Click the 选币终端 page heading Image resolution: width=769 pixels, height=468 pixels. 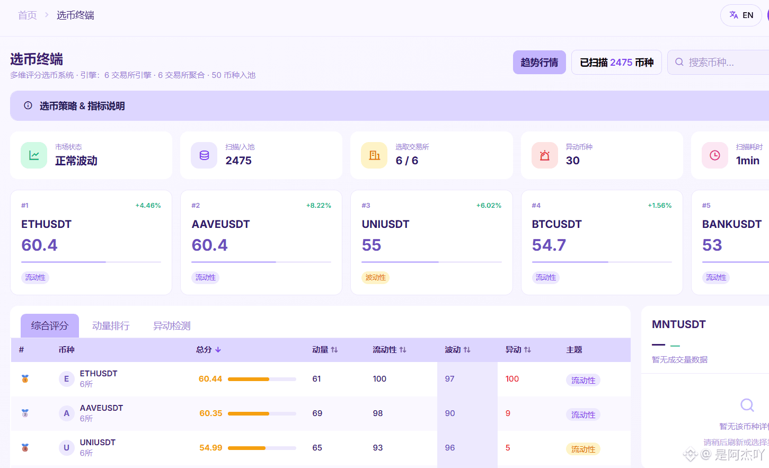click(x=37, y=59)
